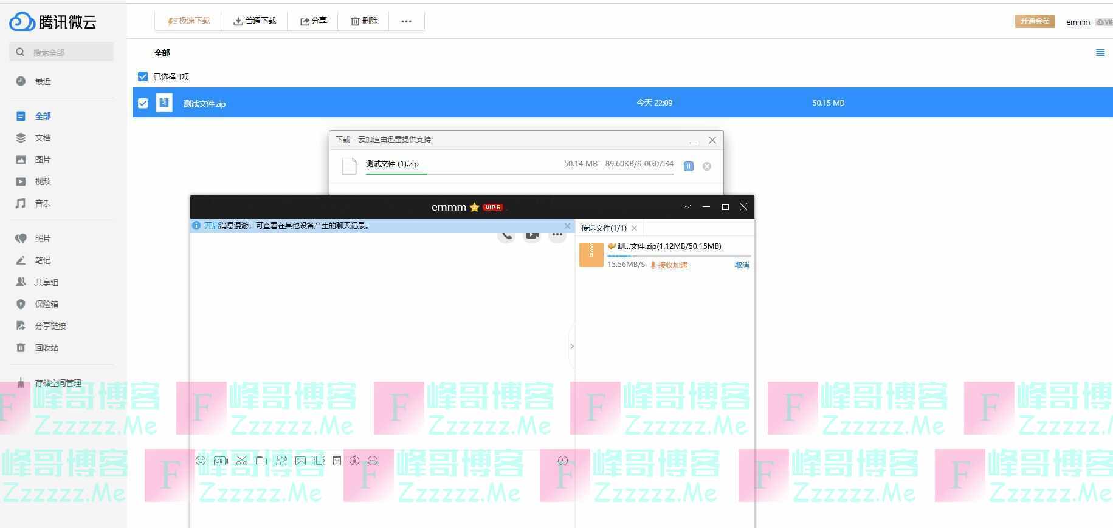Viewport: 1113px width, 528px height.
Task: Pause the 测试文件 (1).zip download
Action: pyautogui.click(x=688, y=166)
